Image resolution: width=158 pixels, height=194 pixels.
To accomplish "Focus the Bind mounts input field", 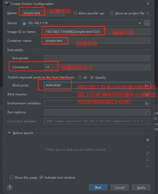I will pos(97,94).
